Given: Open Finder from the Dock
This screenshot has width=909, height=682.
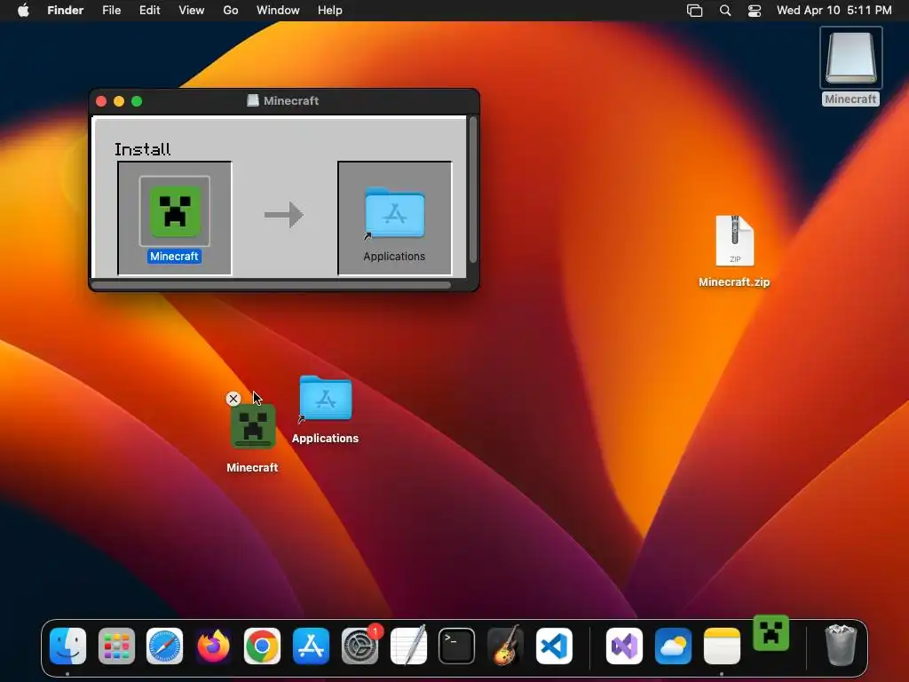Looking at the screenshot, I should coord(67,646).
